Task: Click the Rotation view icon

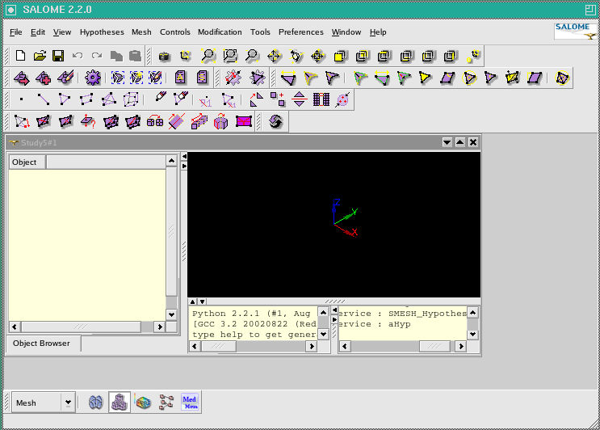Action: [296, 56]
